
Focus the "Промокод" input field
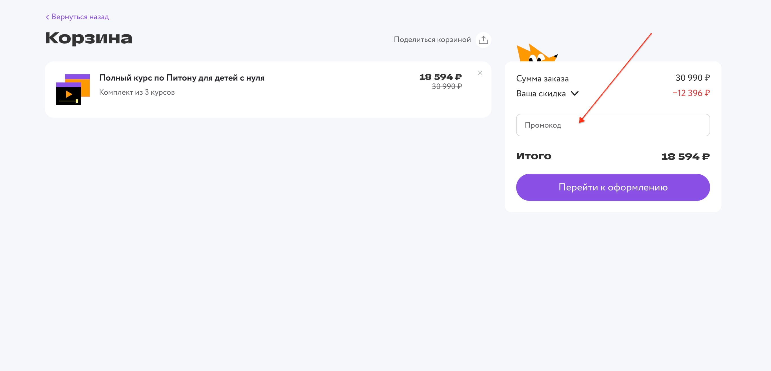pyautogui.click(x=613, y=125)
